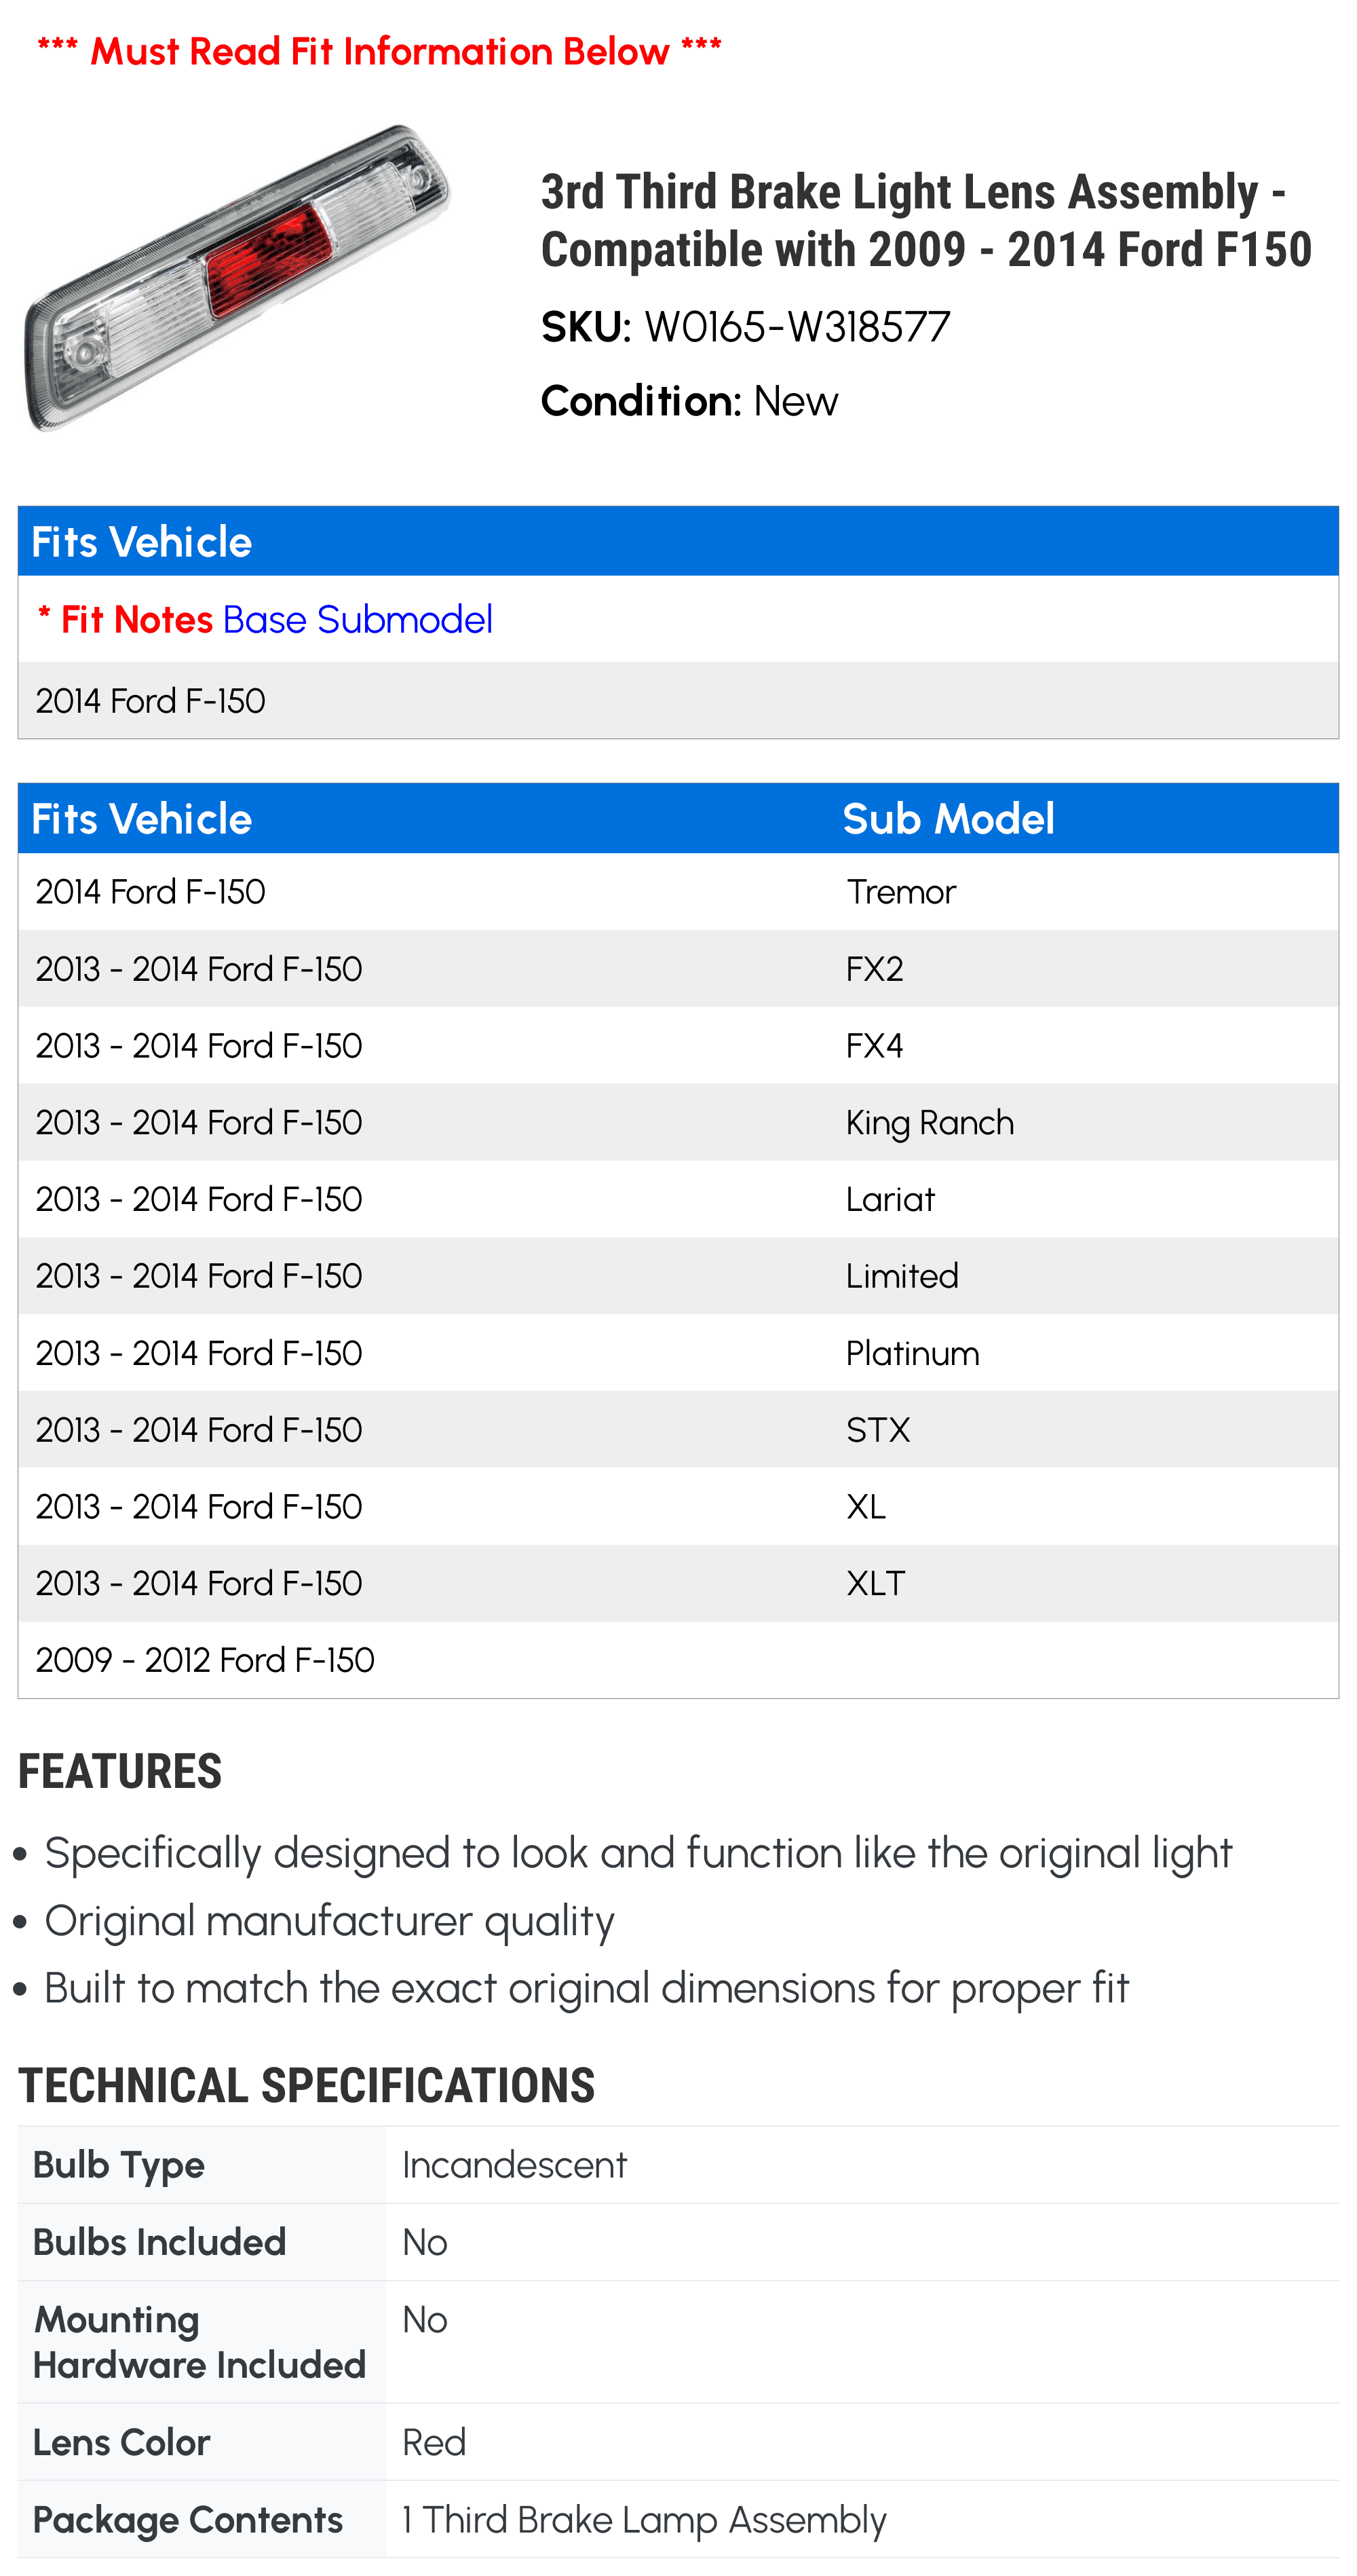Click the Bulb Type Incandescent value
Screen dimensions: 1357x2576
514,2165
